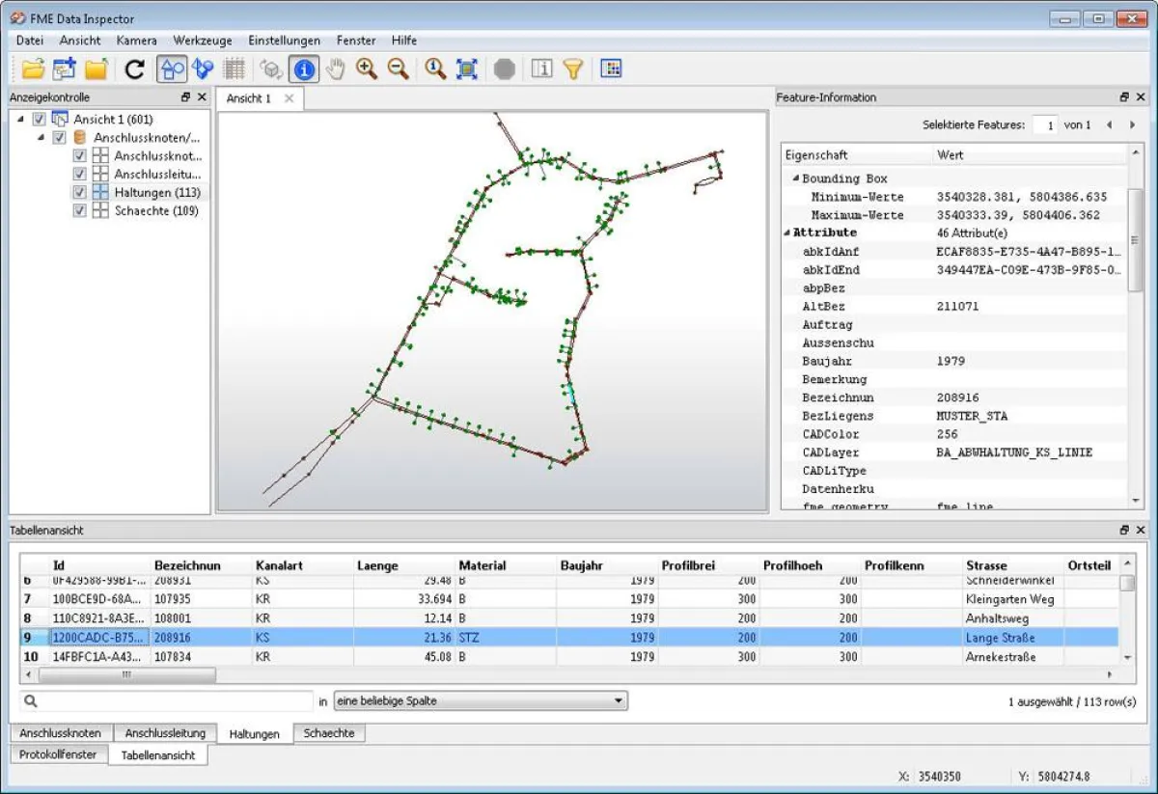Uncheck the Ansicht 1 (601) checkbox
Image resolution: width=1158 pixels, height=794 pixels.
point(37,119)
